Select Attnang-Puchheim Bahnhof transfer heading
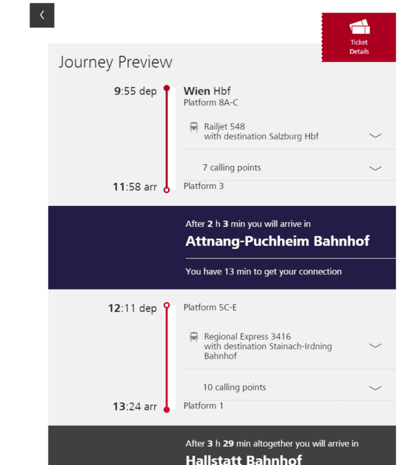Viewport: 417px width, 465px height. (x=277, y=241)
